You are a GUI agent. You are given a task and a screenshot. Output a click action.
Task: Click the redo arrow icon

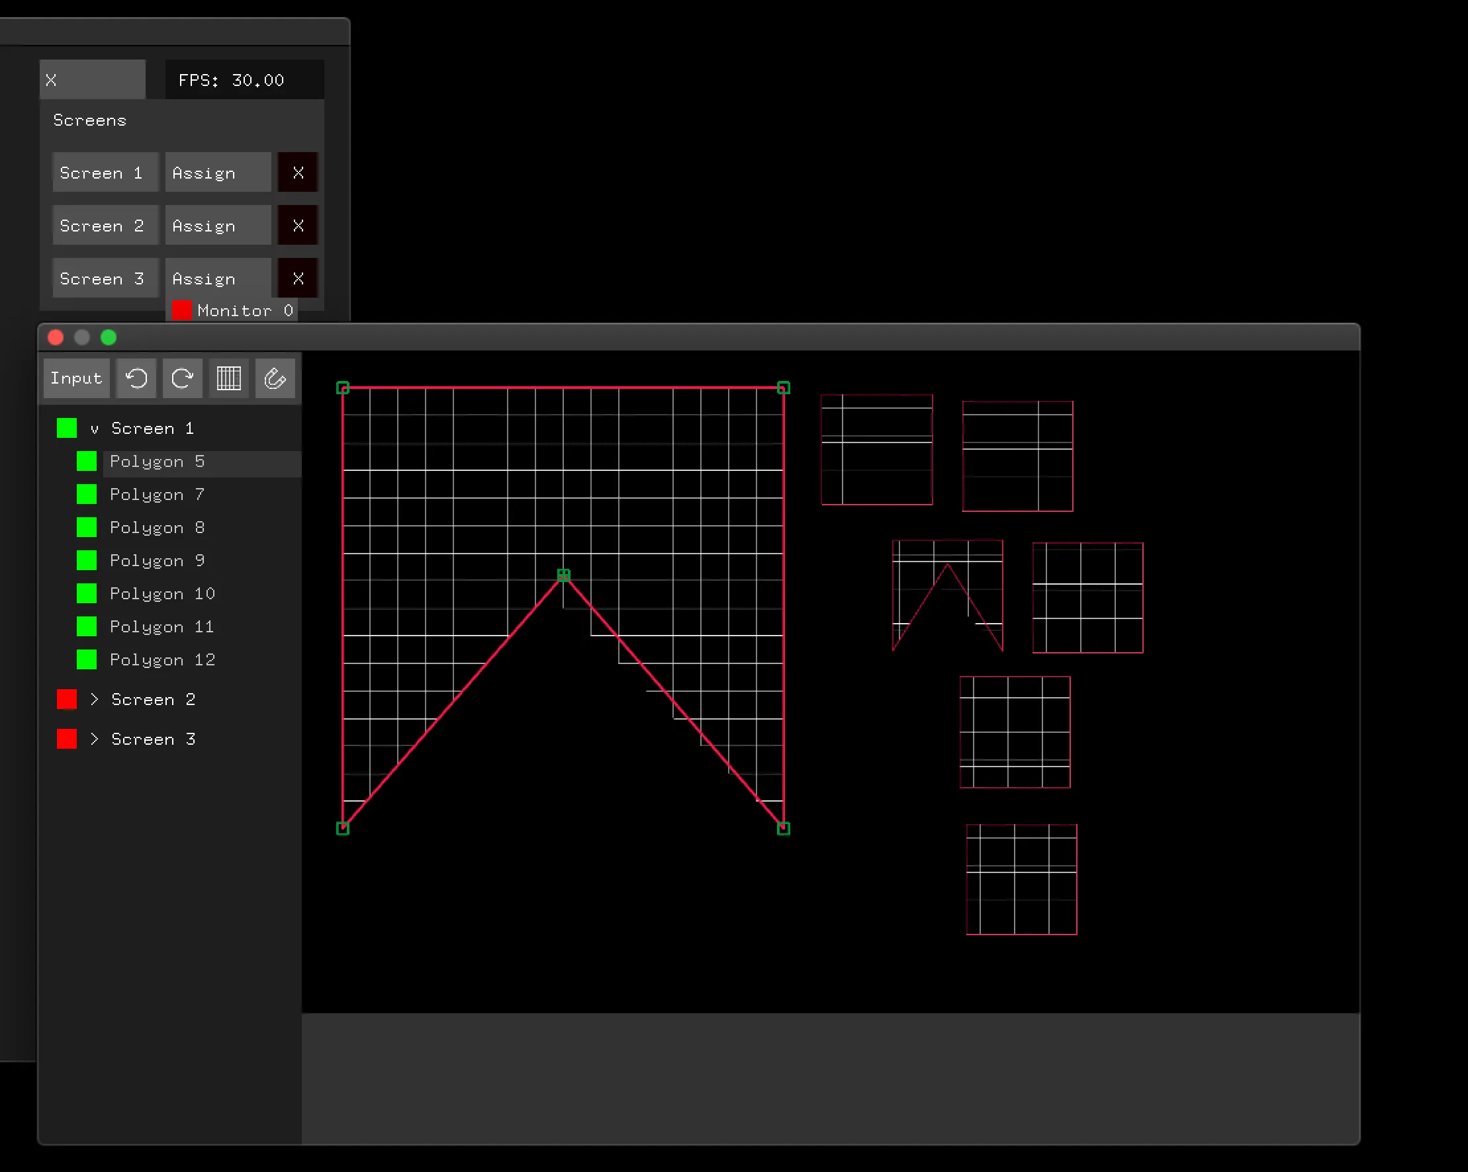pyautogui.click(x=183, y=378)
